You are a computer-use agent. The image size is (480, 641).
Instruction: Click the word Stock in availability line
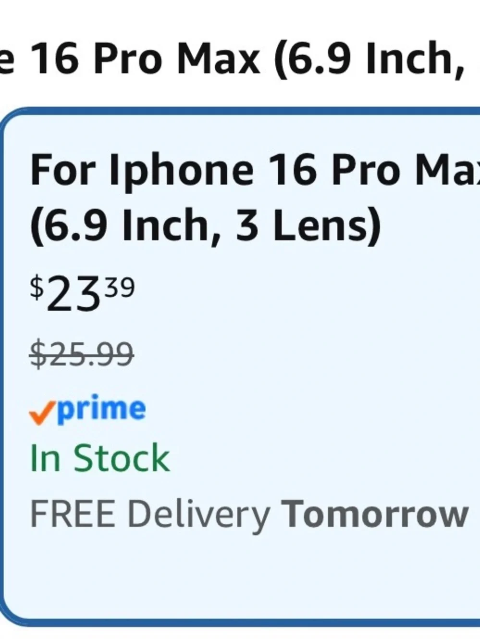122,458
